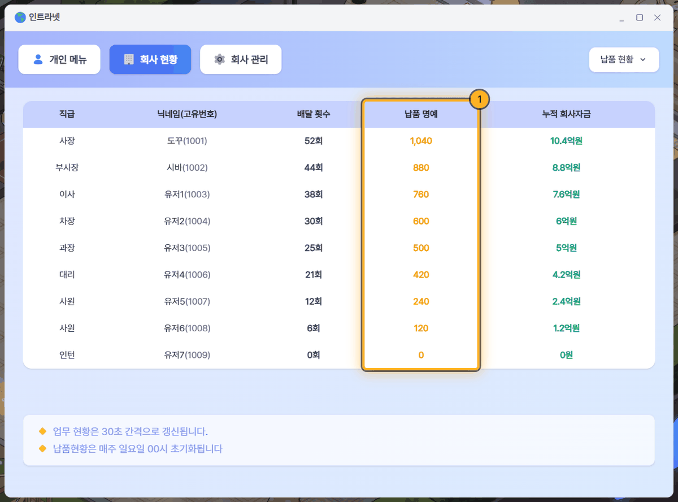Image resolution: width=678 pixels, height=502 pixels.
Task: Select the 과장 rank cell
Action: tap(67, 248)
